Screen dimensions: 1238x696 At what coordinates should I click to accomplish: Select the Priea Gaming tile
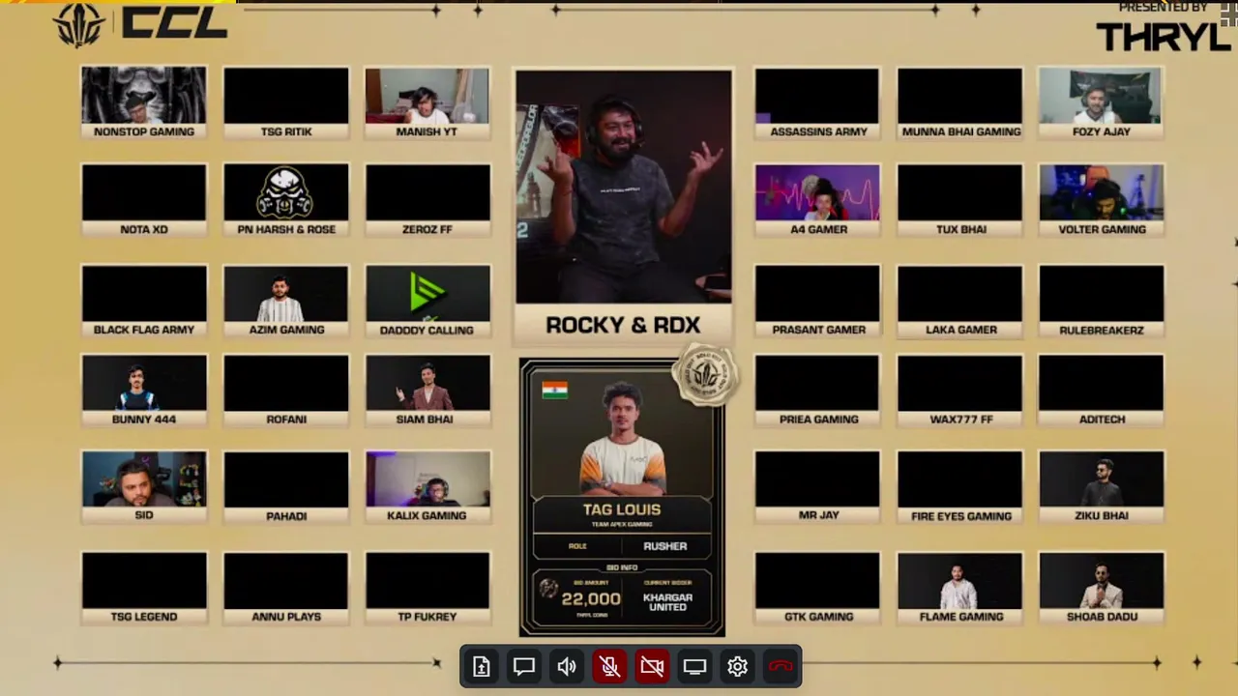[x=818, y=391]
